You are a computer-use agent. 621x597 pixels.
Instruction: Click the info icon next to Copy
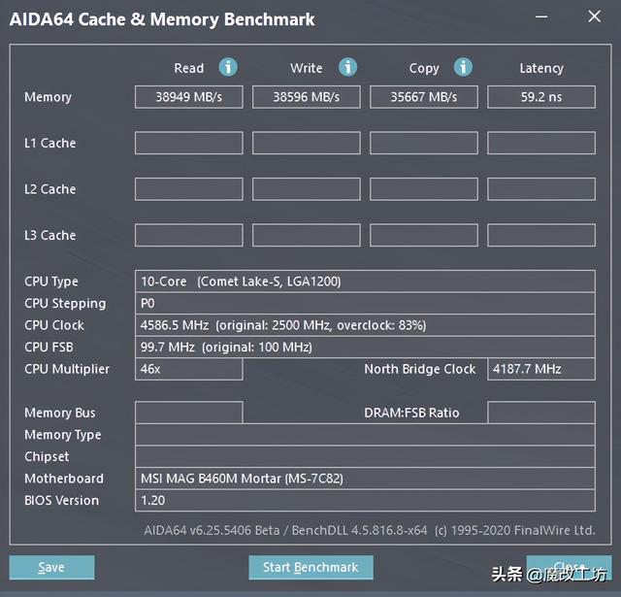tap(464, 67)
